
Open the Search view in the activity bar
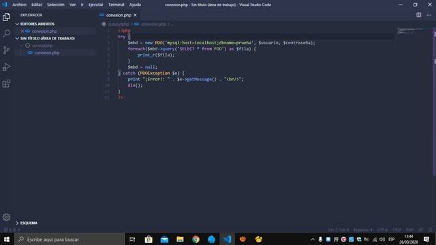[6, 33]
